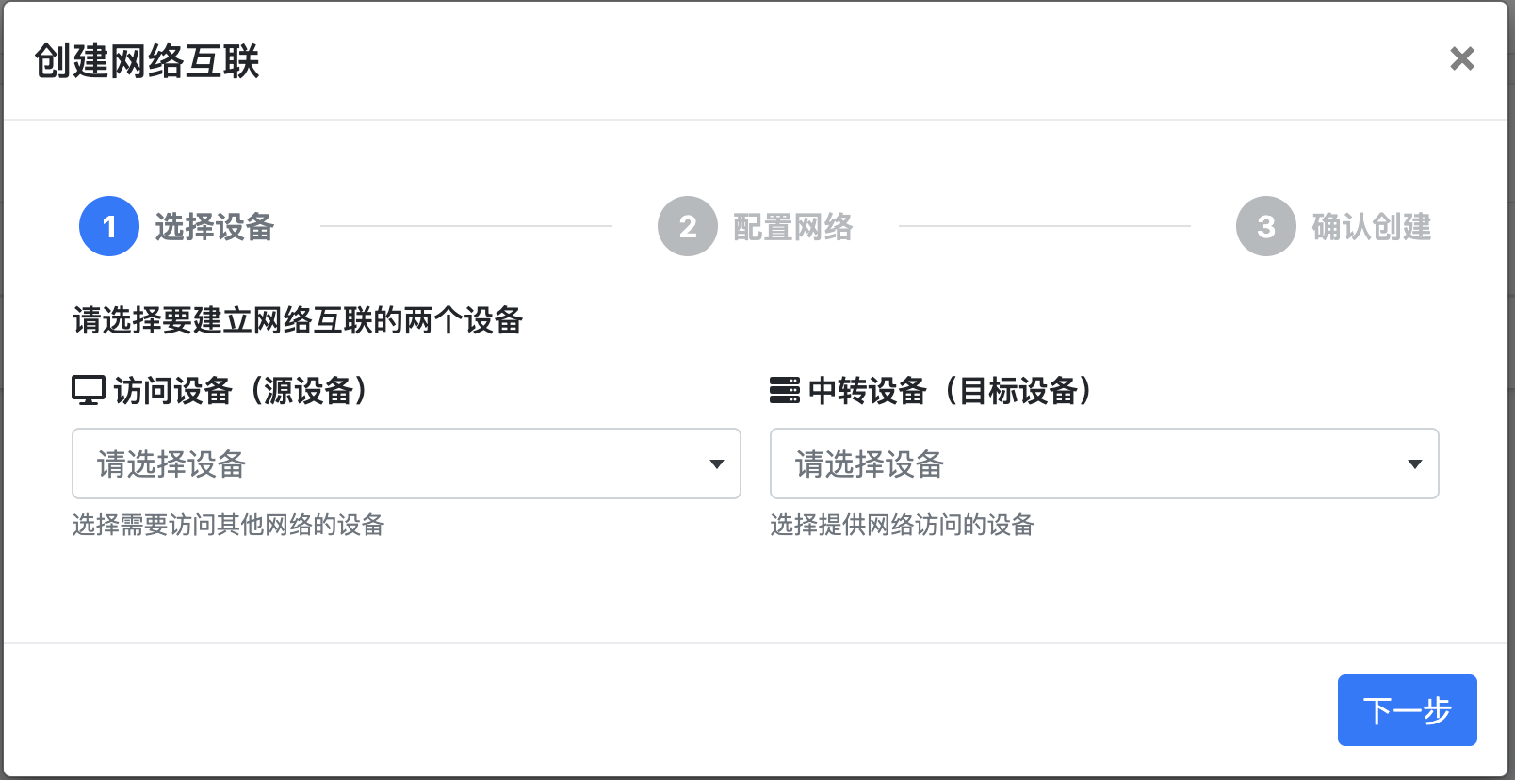This screenshot has width=1515, height=780.
Task: Open the 中转设备 (目标设备) device dropdown
Action: point(1083,463)
